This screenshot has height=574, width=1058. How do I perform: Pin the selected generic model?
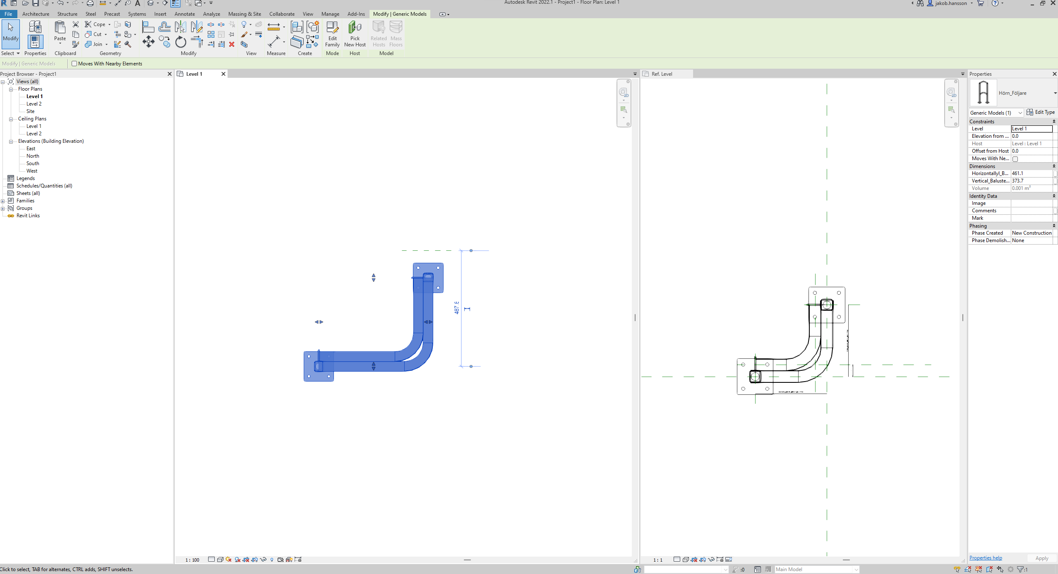232,34
